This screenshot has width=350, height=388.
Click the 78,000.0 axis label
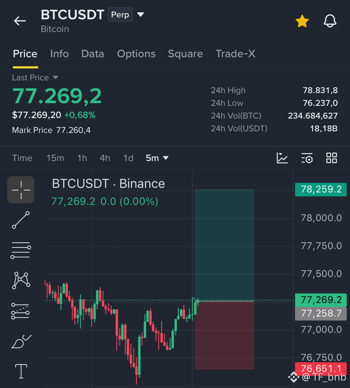(321, 218)
